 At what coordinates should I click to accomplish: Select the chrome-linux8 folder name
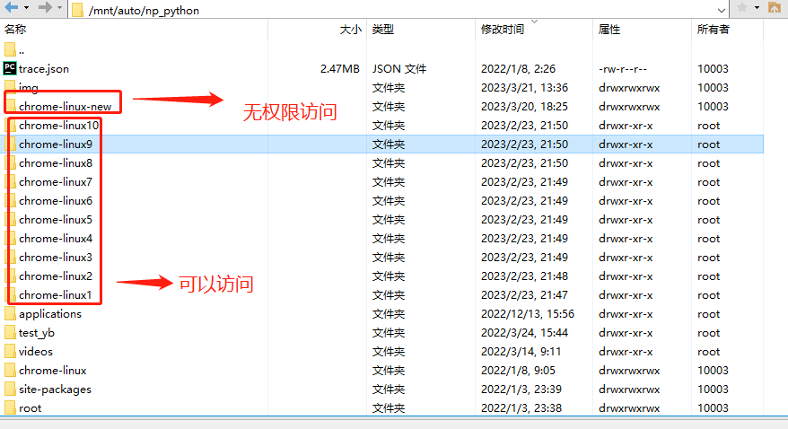[x=56, y=163]
